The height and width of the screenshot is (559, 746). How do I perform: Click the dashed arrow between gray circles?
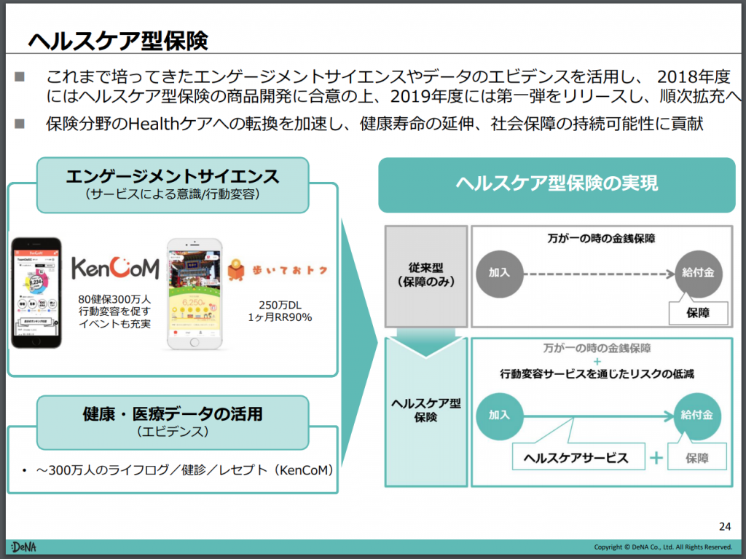tap(600, 274)
